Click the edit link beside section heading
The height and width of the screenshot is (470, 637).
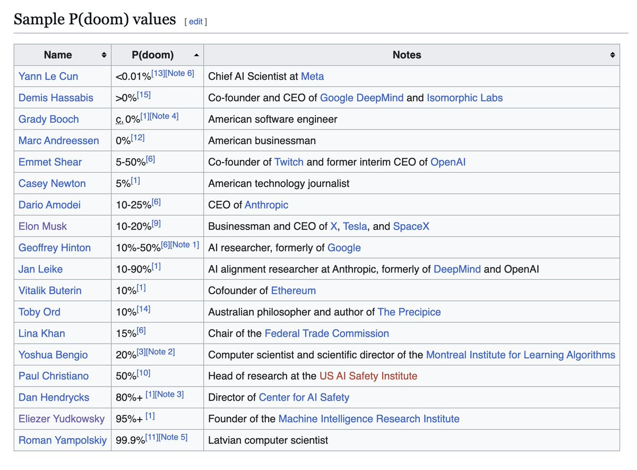(x=196, y=21)
